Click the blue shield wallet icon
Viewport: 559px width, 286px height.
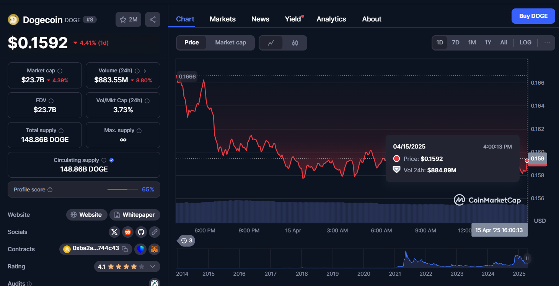pyautogui.click(x=141, y=249)
